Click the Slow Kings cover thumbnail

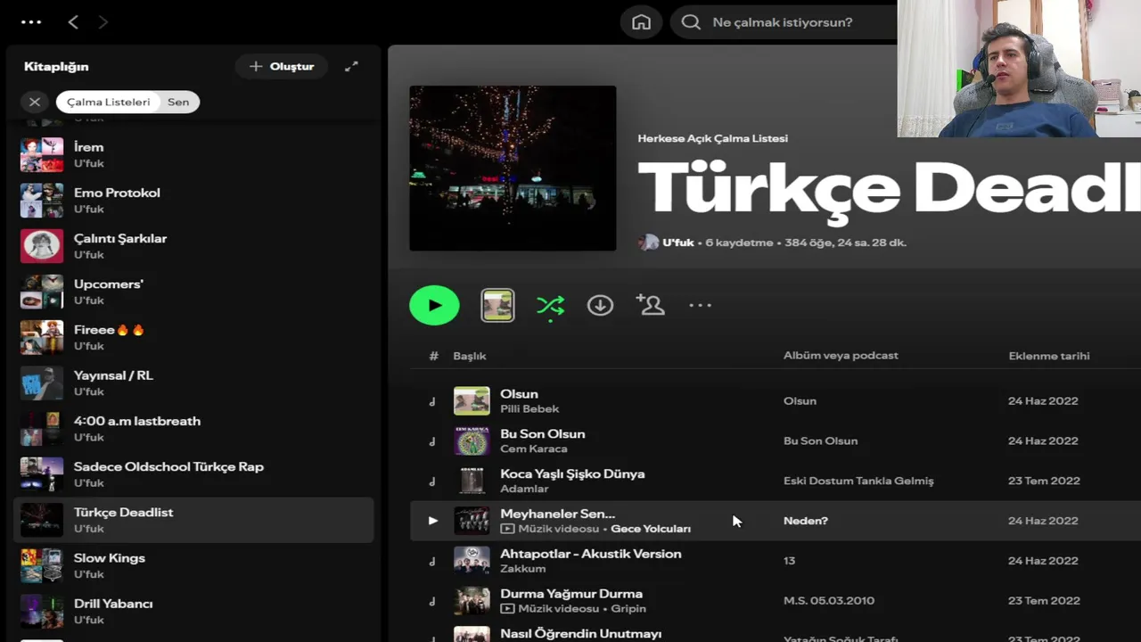point(42,565)
